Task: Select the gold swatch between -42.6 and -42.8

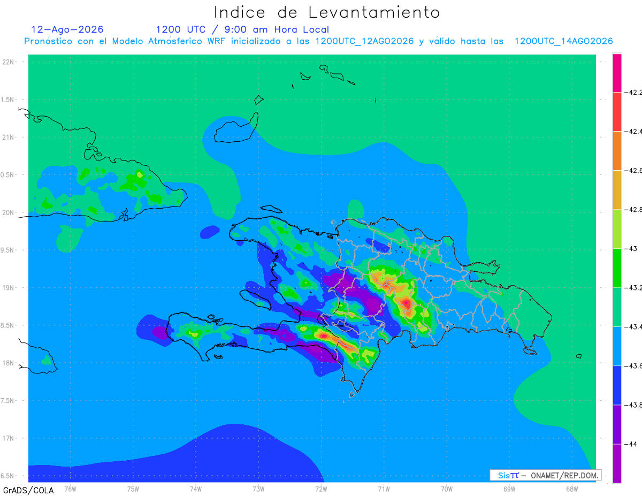Action: [617, 190]
